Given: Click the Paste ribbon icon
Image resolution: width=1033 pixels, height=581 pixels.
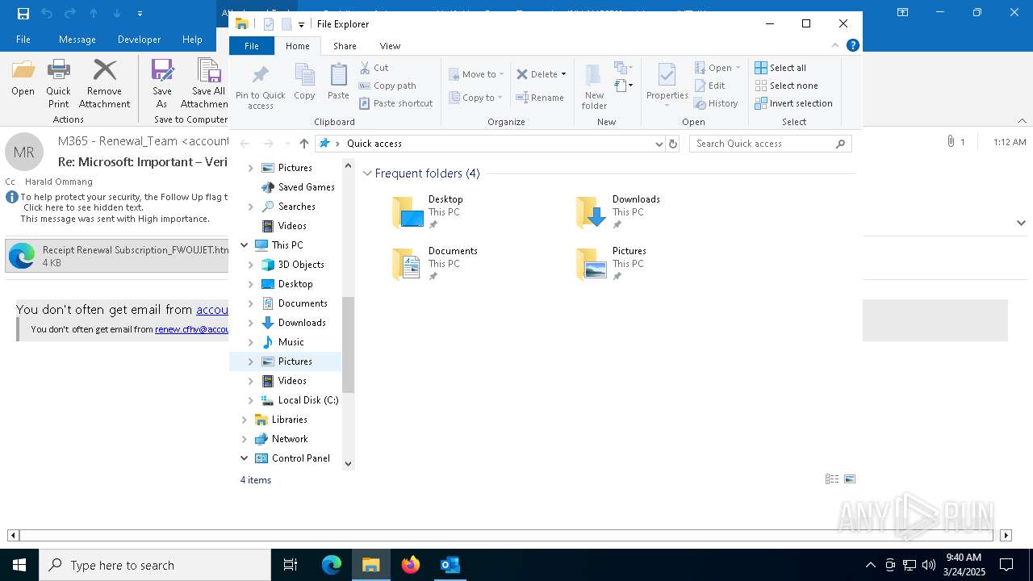Looking at the screenshot, I should coord(338,82).
